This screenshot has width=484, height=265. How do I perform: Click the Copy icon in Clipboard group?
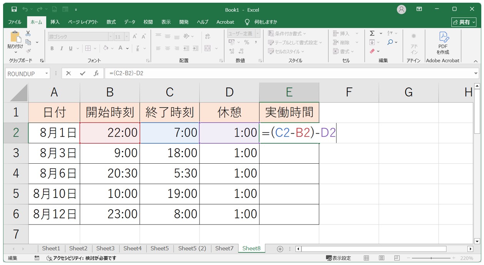click(x=28, y=42)
